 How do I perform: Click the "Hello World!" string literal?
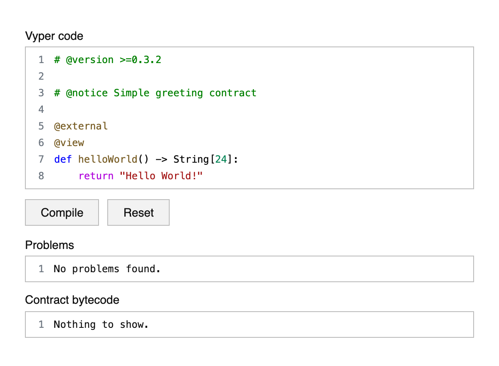(161, 176)
